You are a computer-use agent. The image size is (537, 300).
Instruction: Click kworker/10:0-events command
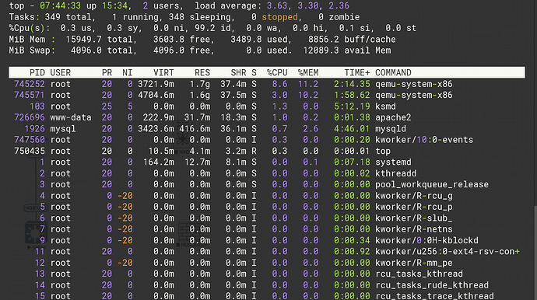424,140
